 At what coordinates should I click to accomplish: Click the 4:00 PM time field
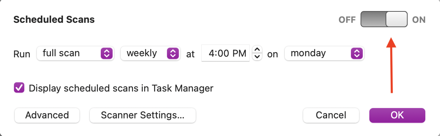coord(225,53)
